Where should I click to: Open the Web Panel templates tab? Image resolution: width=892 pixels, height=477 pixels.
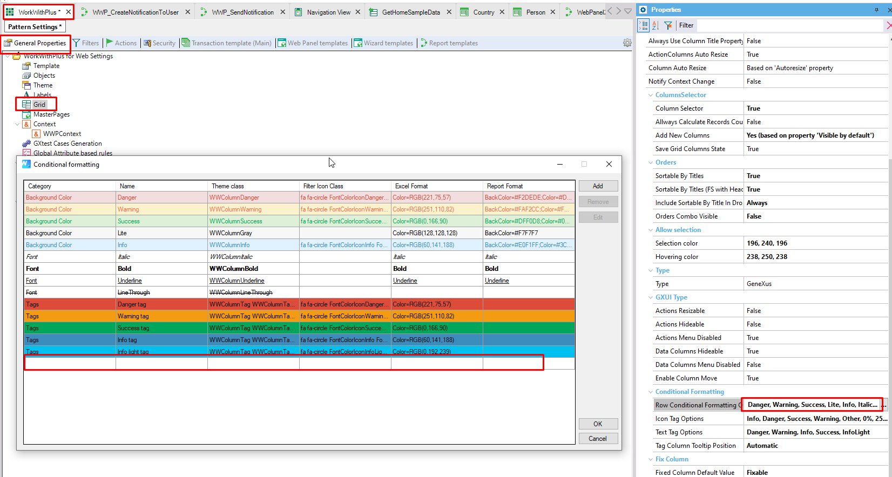[313, 43]
